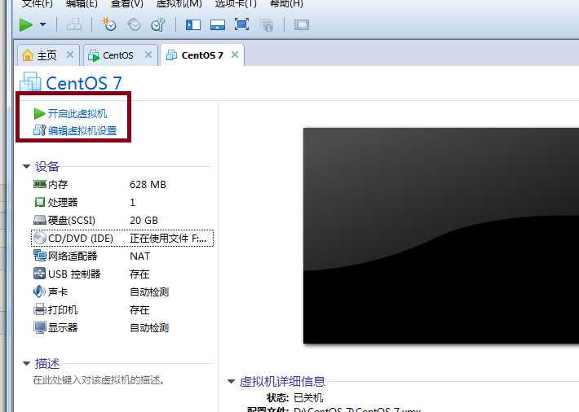Select the USB 控制器 device row

coord(122,274)
